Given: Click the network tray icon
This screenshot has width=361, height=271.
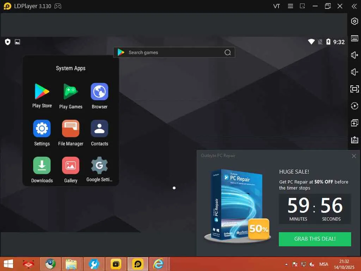Looking at the screenshot, I should click(304, 264).
